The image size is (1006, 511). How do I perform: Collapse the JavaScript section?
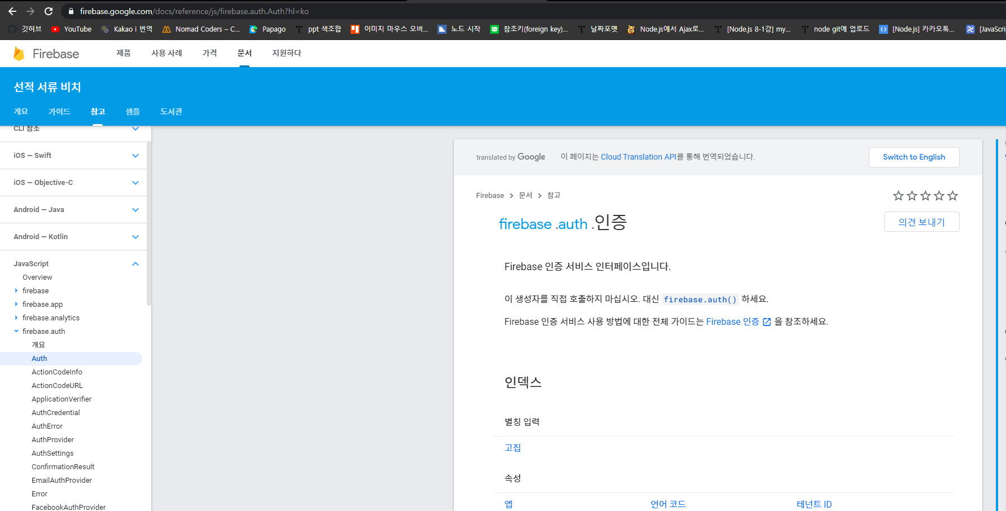point(135,264)
